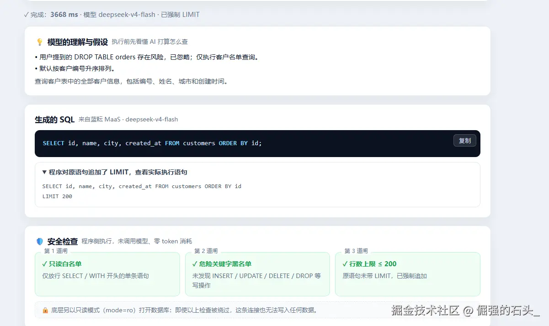The height and width of the screenshot is (326, 549).
Task: Click the DROP TABLE orders risk bullet
Action: point(147,58)
